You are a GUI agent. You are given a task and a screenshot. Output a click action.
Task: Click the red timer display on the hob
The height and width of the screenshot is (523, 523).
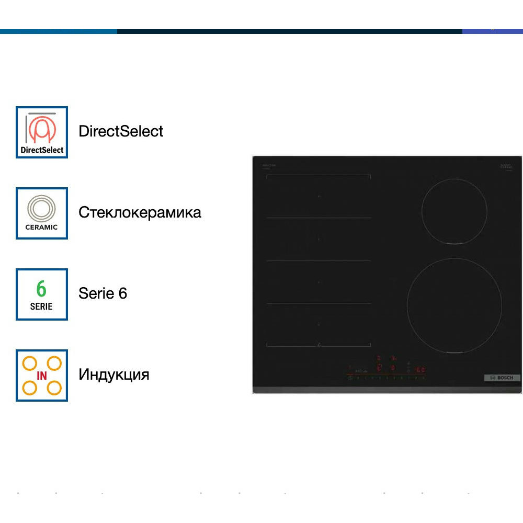pos(419,370)
